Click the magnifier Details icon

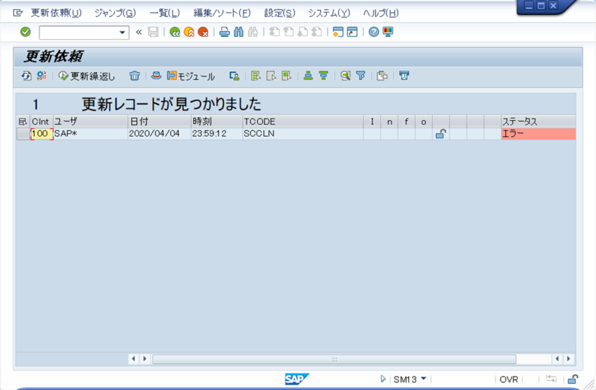point(345,76)
